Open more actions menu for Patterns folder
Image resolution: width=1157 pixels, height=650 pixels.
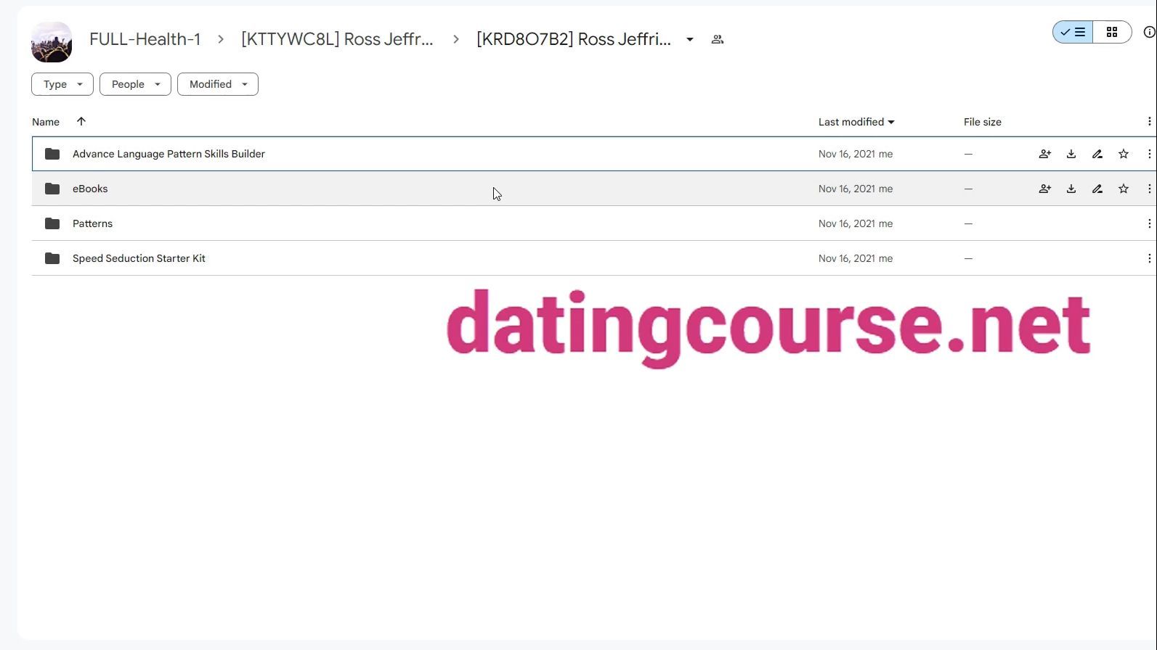1149,223
